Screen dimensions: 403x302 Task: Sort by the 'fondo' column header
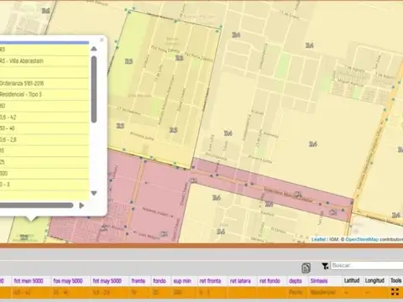pos(160,281)
